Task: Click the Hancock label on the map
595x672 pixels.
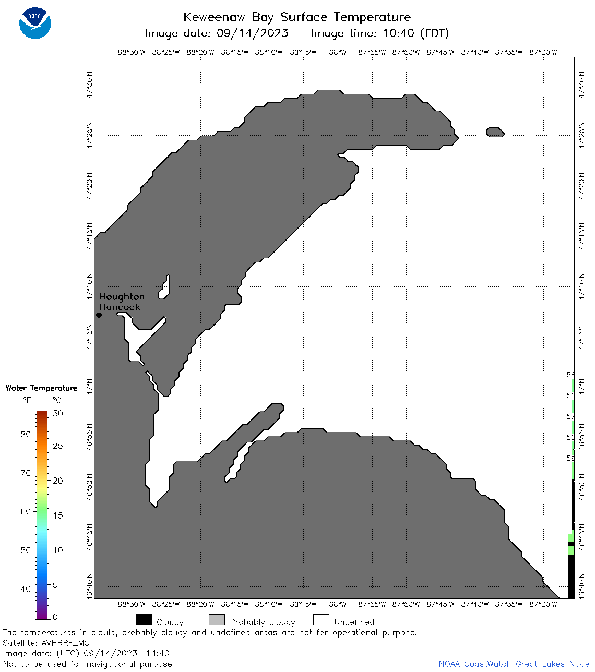Action: (x=120, y=307)
